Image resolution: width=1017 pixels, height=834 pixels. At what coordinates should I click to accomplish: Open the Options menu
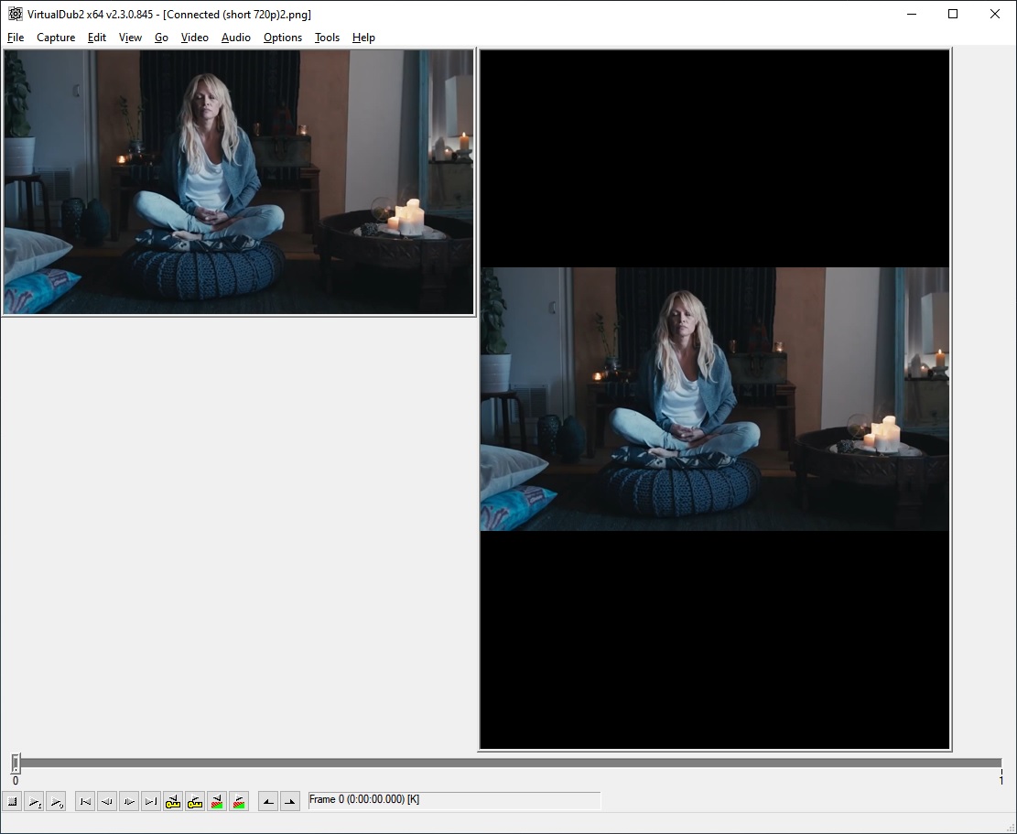pos(283,38)
